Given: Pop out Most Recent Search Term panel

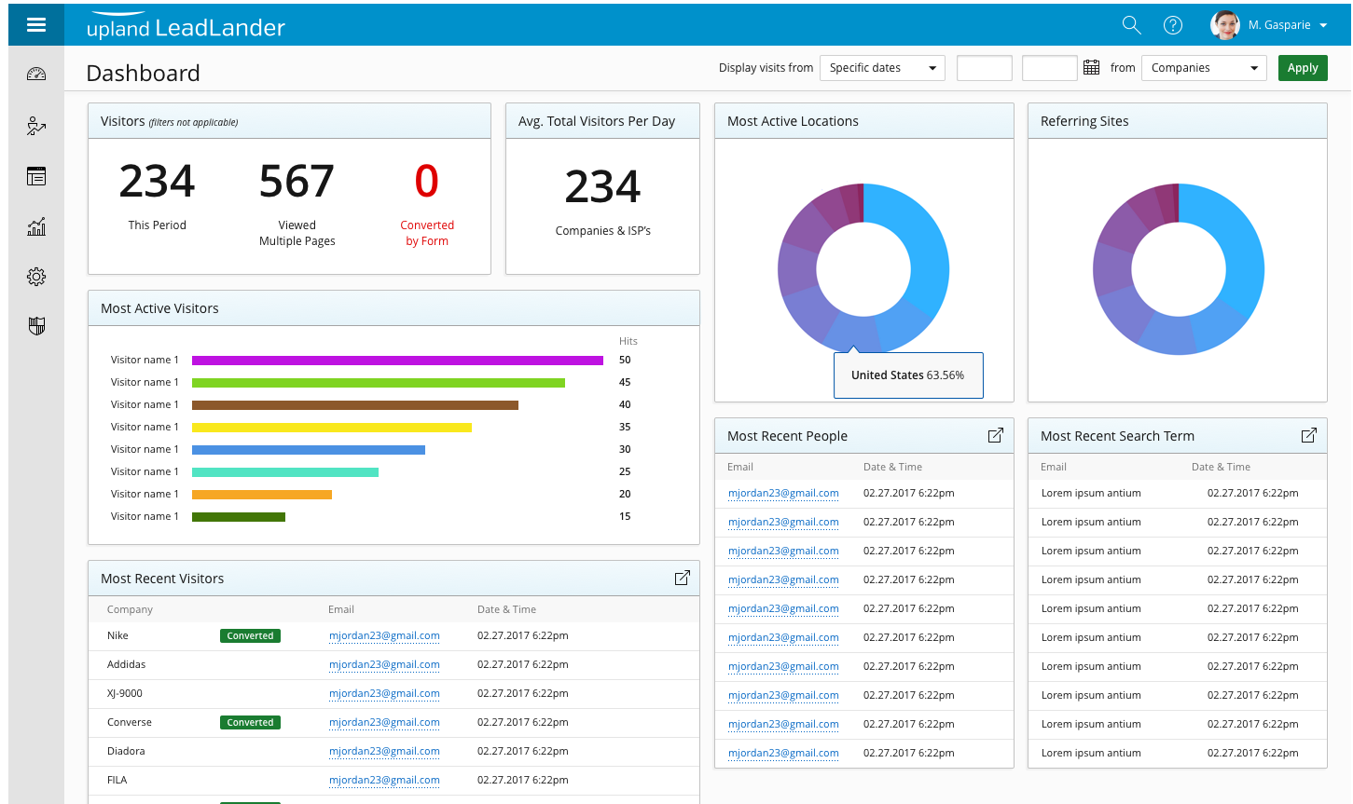Looking at the screenshot, I should [x=1308, y=435].
